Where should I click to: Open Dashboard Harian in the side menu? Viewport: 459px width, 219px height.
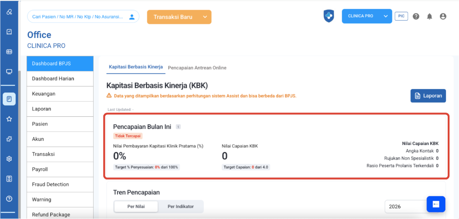[x=60, y=79]
